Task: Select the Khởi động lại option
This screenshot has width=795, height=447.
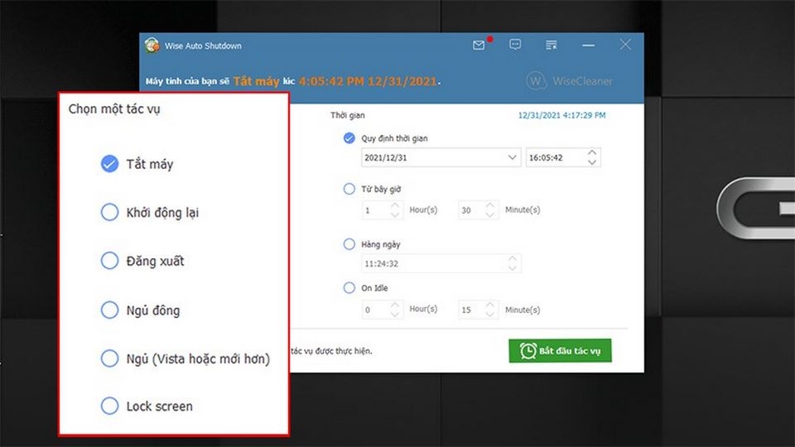Action: [109, 213]
